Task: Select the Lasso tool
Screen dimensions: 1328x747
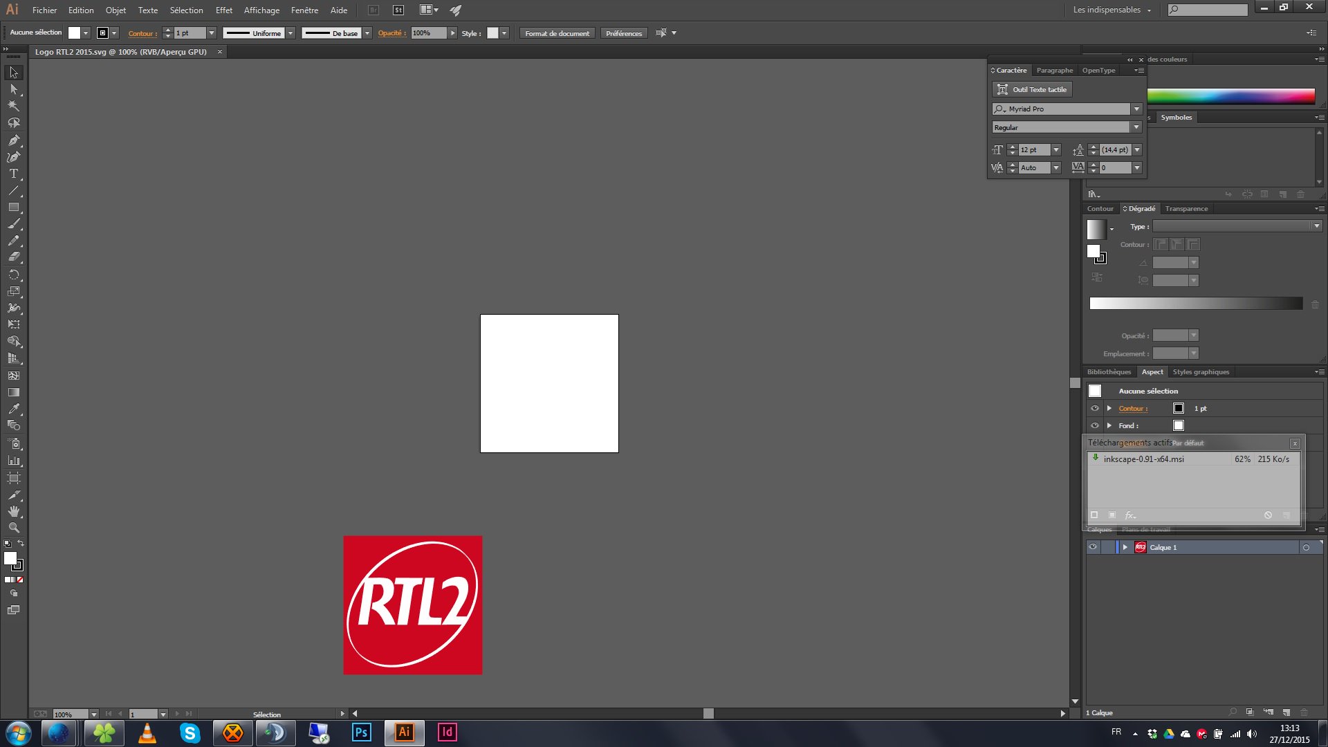Action: click(x=13, y=123)
